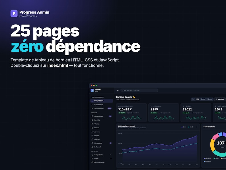Open Vue générale in the sidebar
The image size is (226, 170).
pos(102,101)
